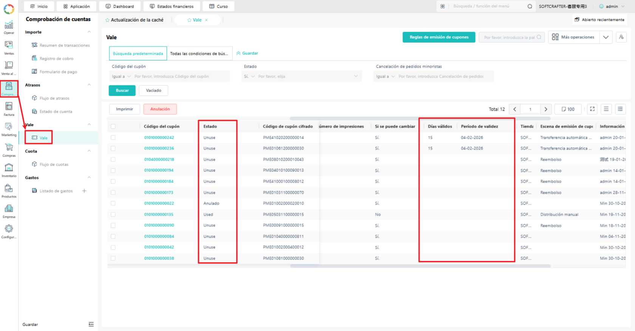Check the box for coupon 0101000000022
Viewport: 635px width, 331px height.
[x=113, y=203]
